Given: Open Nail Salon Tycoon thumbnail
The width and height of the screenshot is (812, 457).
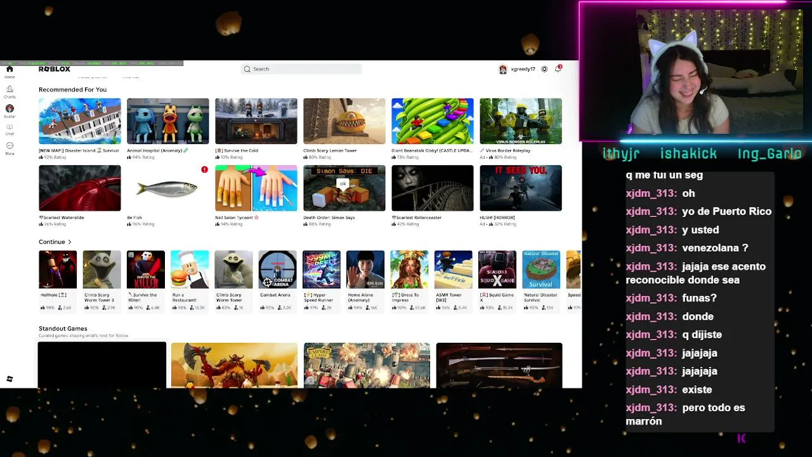Looking at the screenshot, I should click(x=256, y=188).
